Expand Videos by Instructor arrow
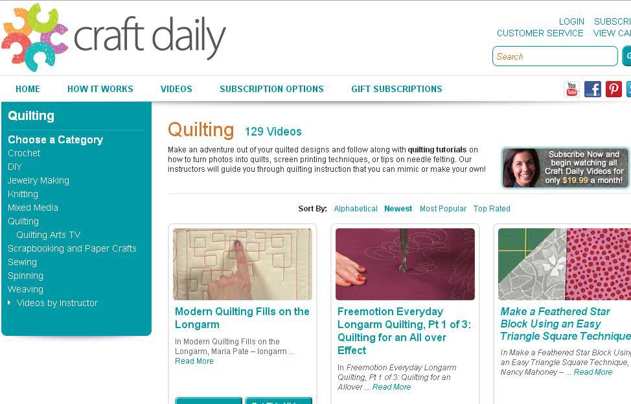631x404 pixels. 9,302
